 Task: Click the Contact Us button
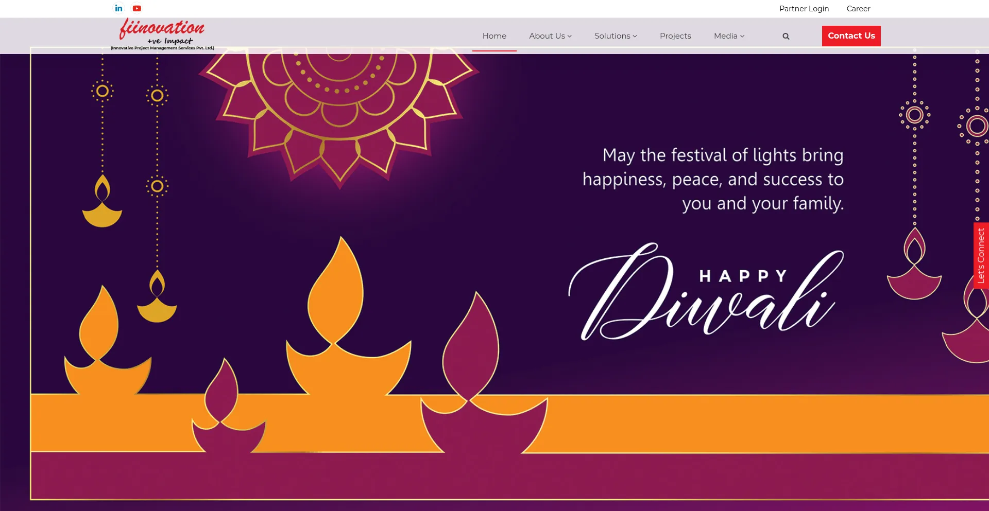851,36
